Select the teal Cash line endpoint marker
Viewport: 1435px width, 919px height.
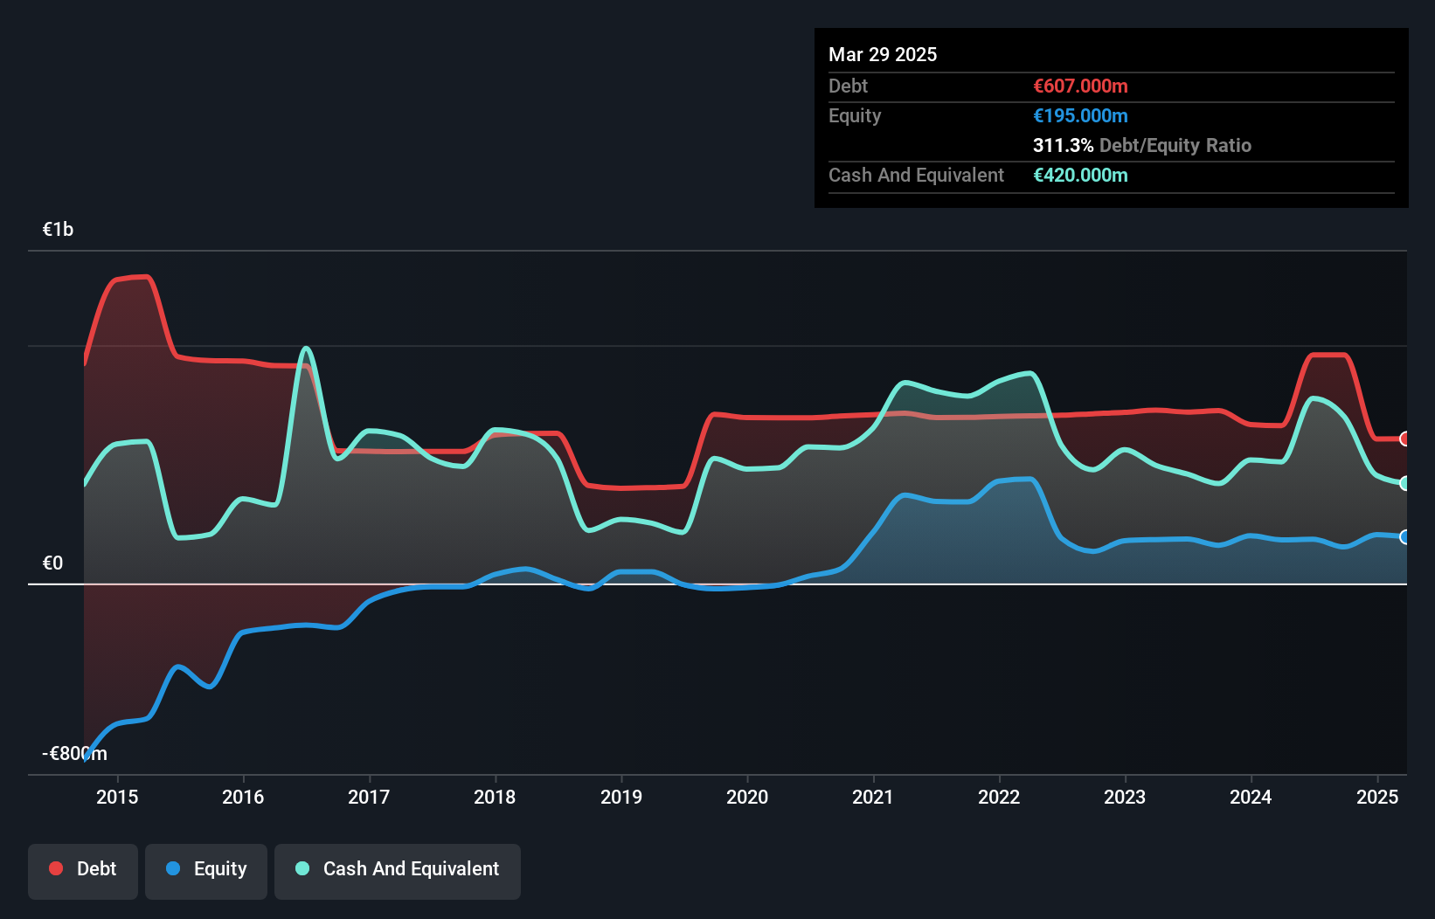(x=1405, y=483)
